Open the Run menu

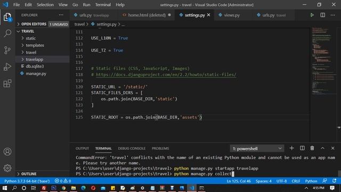[86, 5]
